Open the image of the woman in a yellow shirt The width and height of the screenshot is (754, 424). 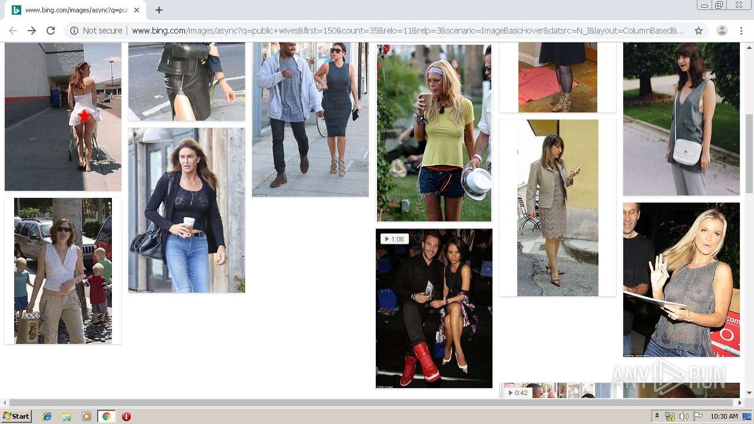pos(434,132)
